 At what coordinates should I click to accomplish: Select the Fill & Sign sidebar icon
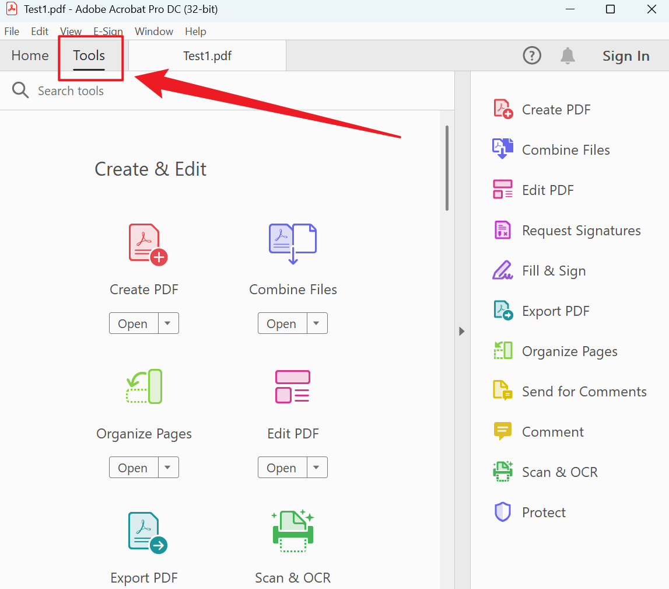502,271
